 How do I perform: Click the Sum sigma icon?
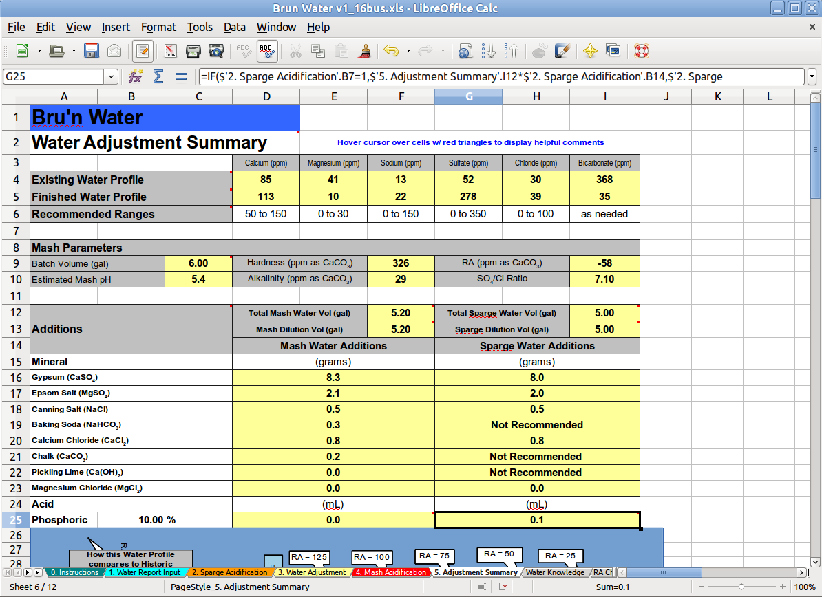pyautogui.click(x=158, y=76)
